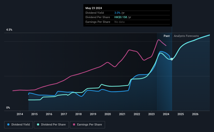Click the pink Earnings Per Share legend dot

(x=74, y=124)
